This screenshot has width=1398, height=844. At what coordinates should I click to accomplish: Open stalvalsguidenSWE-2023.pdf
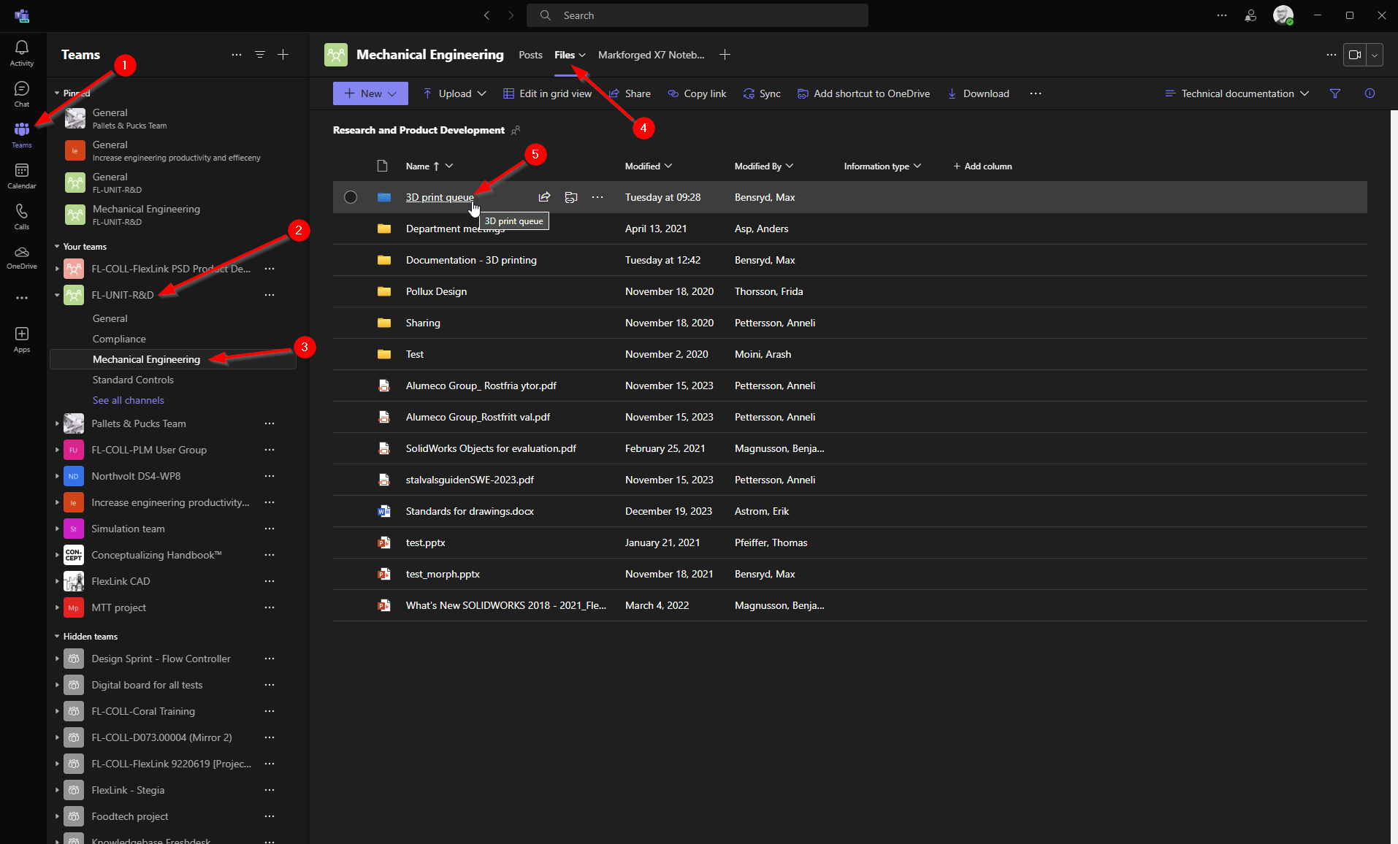coord(470,480)
